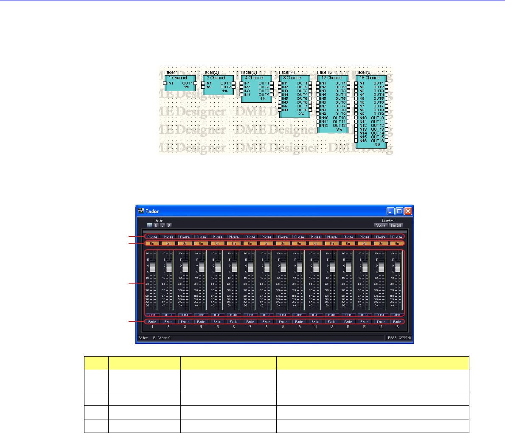
Task: Select the 1 Channel Fader component block
Action: (180, 83)
